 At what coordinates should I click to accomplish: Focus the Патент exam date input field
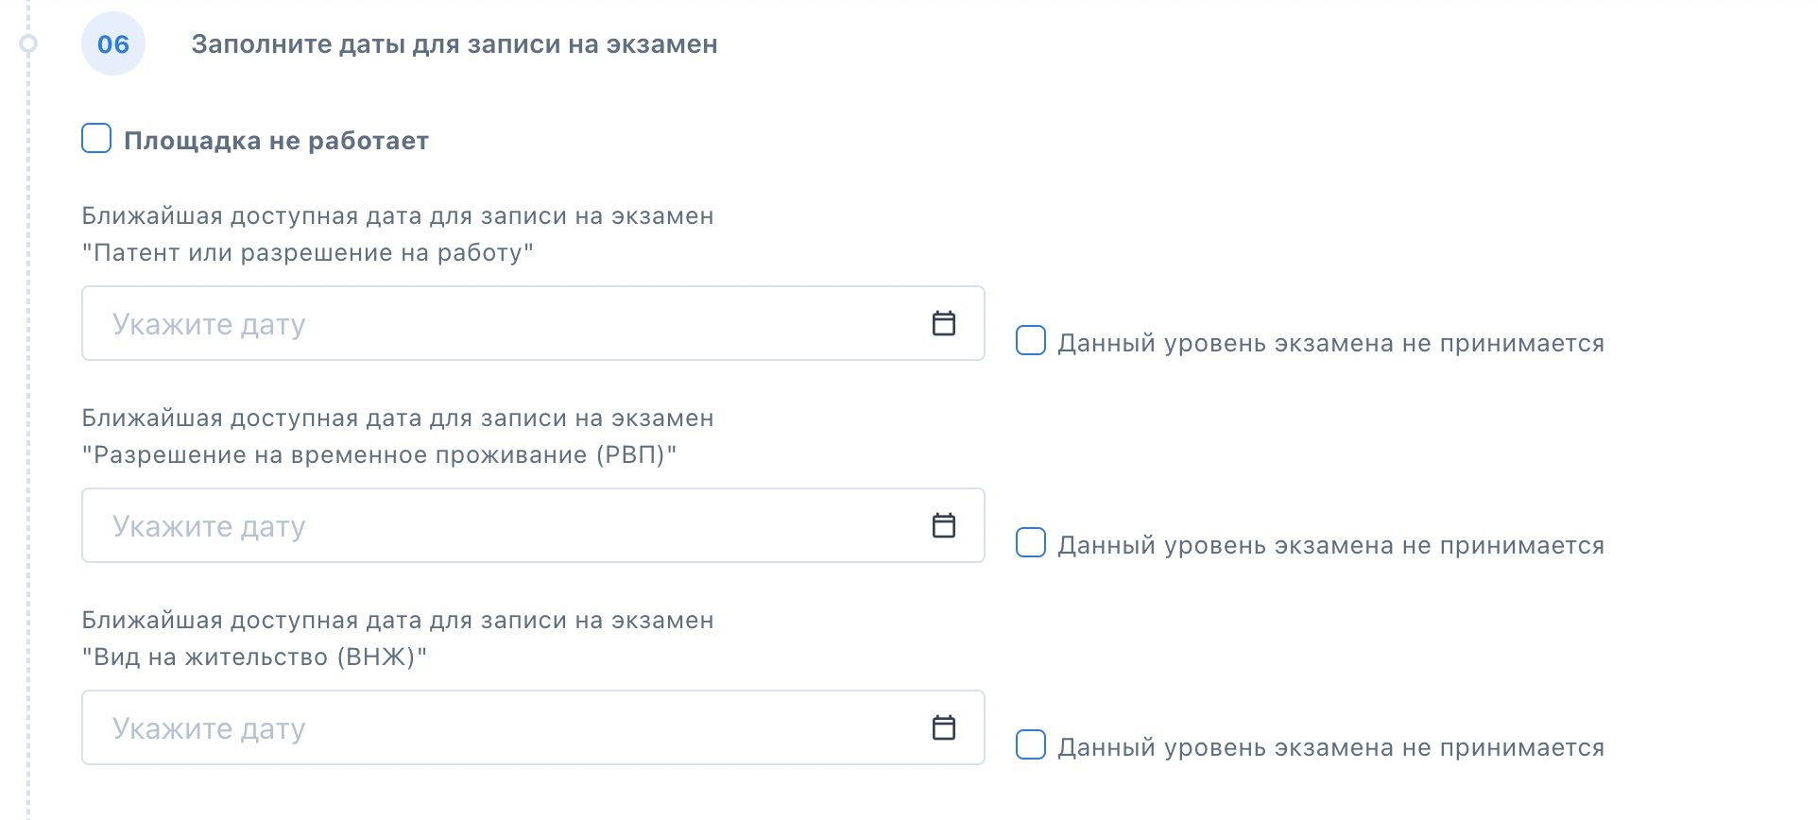click(501, 324)
